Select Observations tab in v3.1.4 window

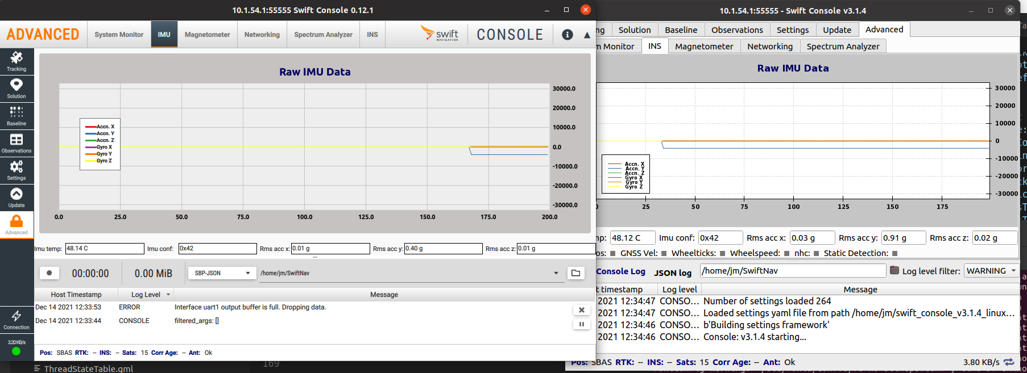coord(737,30)
